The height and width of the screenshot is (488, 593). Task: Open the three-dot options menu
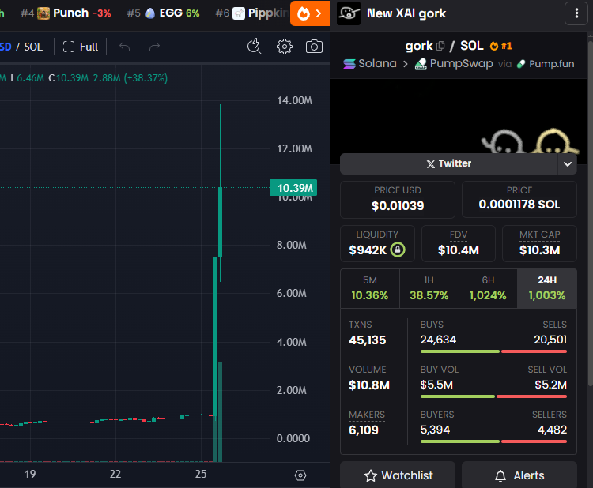(576, 13)
